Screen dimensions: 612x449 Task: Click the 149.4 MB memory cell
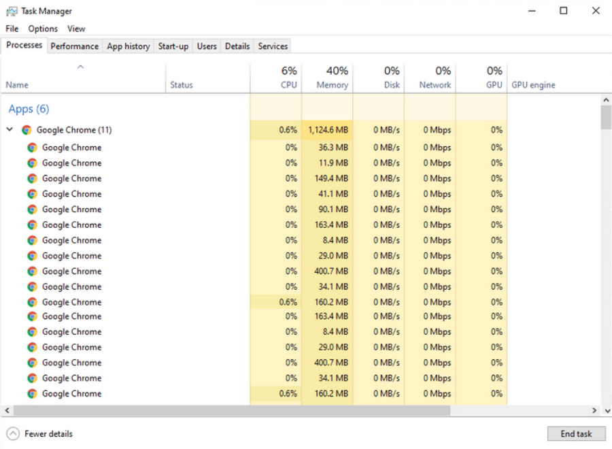(328, 178)
